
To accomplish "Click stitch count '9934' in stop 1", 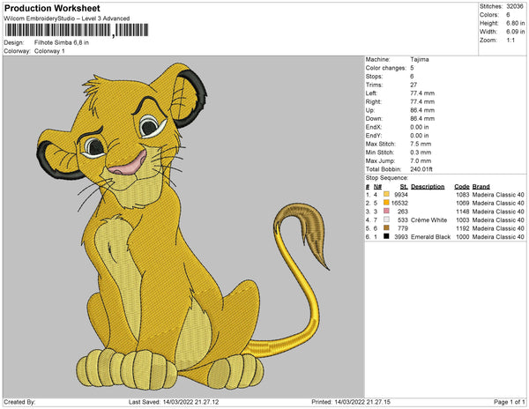I will pyautogui.click(x=401, y=195).
